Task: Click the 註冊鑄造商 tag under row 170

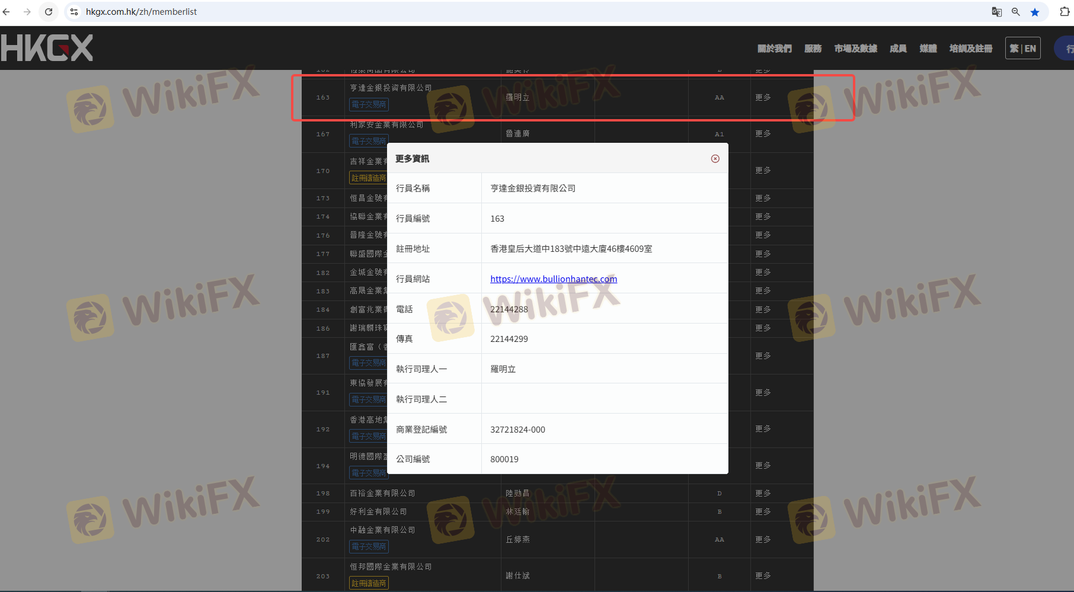Action: 368,178
